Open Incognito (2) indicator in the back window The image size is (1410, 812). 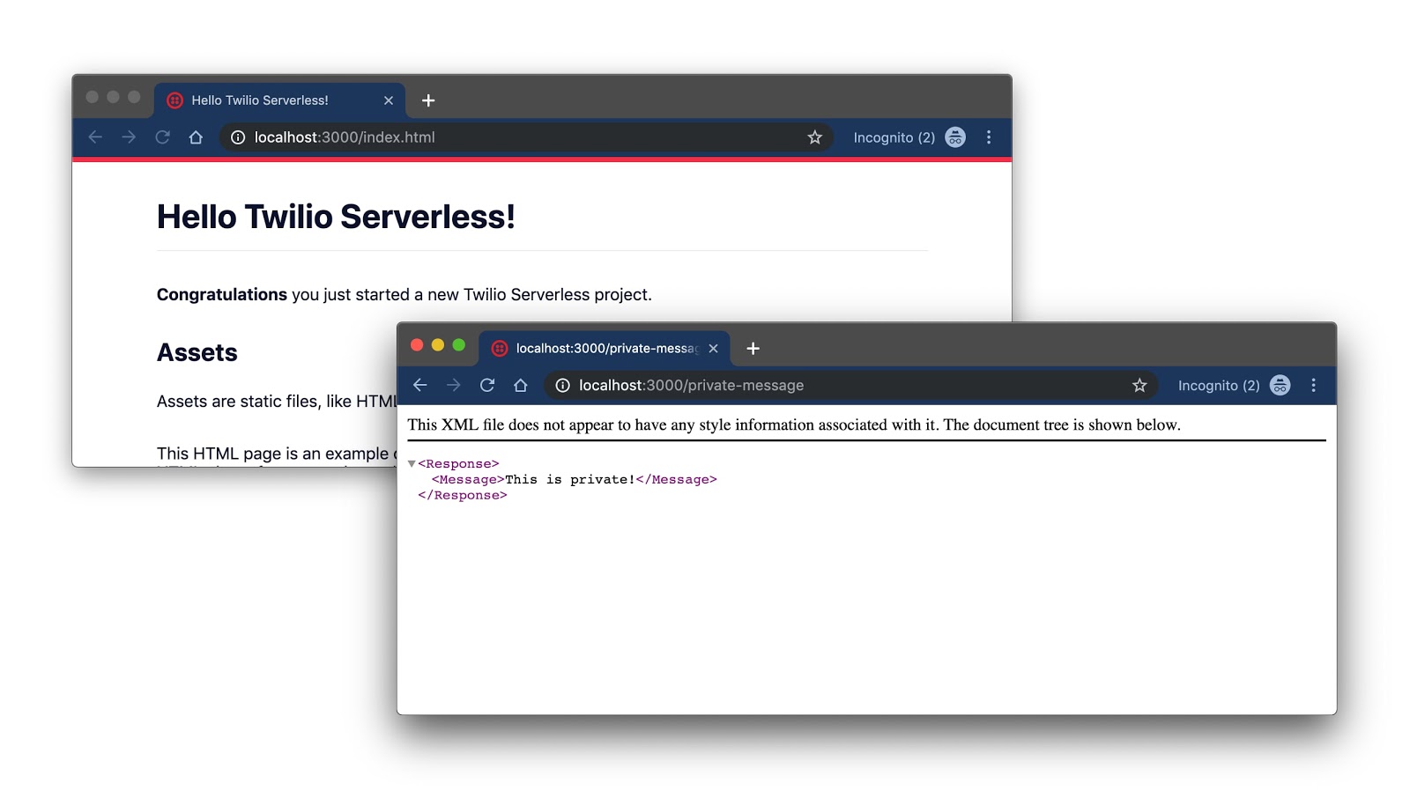click(909, 137)
